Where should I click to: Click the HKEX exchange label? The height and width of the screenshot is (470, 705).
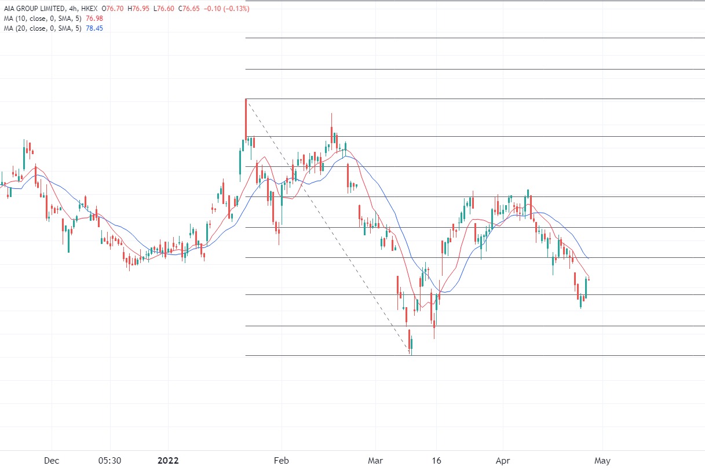[91, 9]
